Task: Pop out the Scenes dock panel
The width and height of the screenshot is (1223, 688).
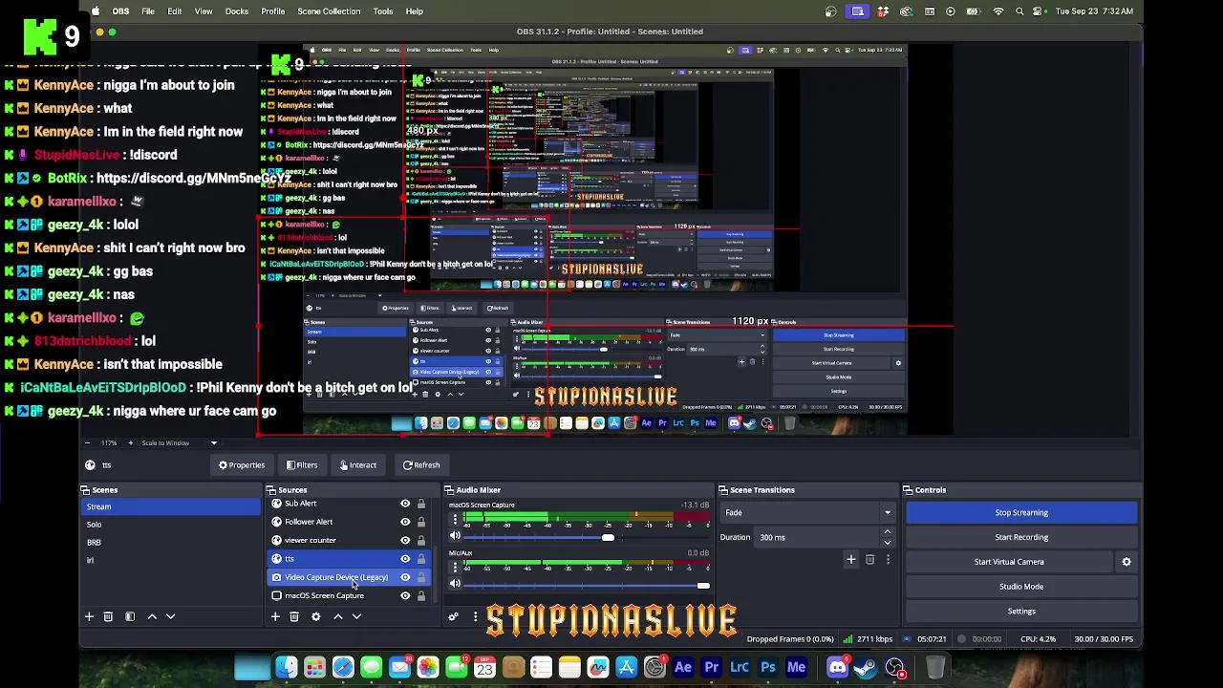Action: 85,490
